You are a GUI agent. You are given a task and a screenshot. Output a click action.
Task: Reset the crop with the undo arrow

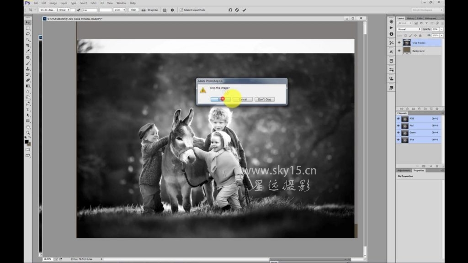230,10
